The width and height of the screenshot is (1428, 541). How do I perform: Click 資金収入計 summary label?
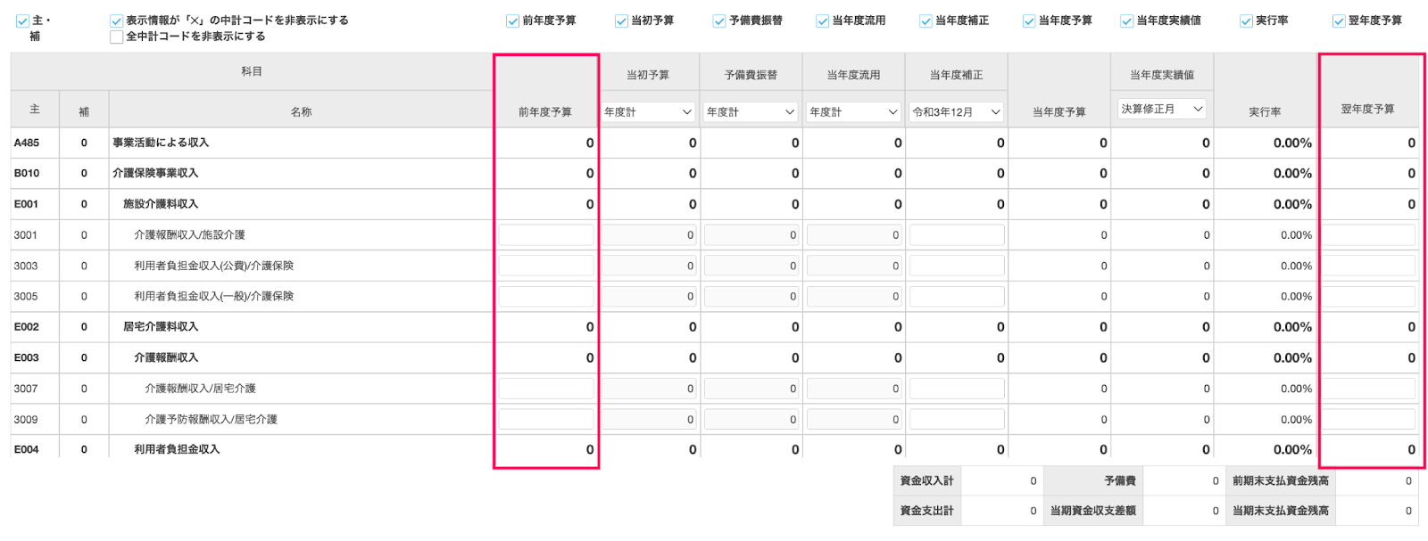pyautogui.click(x=926, y=480)
